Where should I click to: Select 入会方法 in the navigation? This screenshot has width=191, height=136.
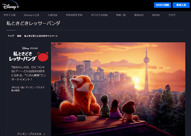click(53, 15)
